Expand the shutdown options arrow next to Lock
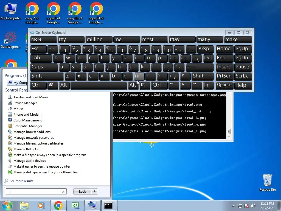Viewport: 281px width, 211px height. click(x=95, y=191)
